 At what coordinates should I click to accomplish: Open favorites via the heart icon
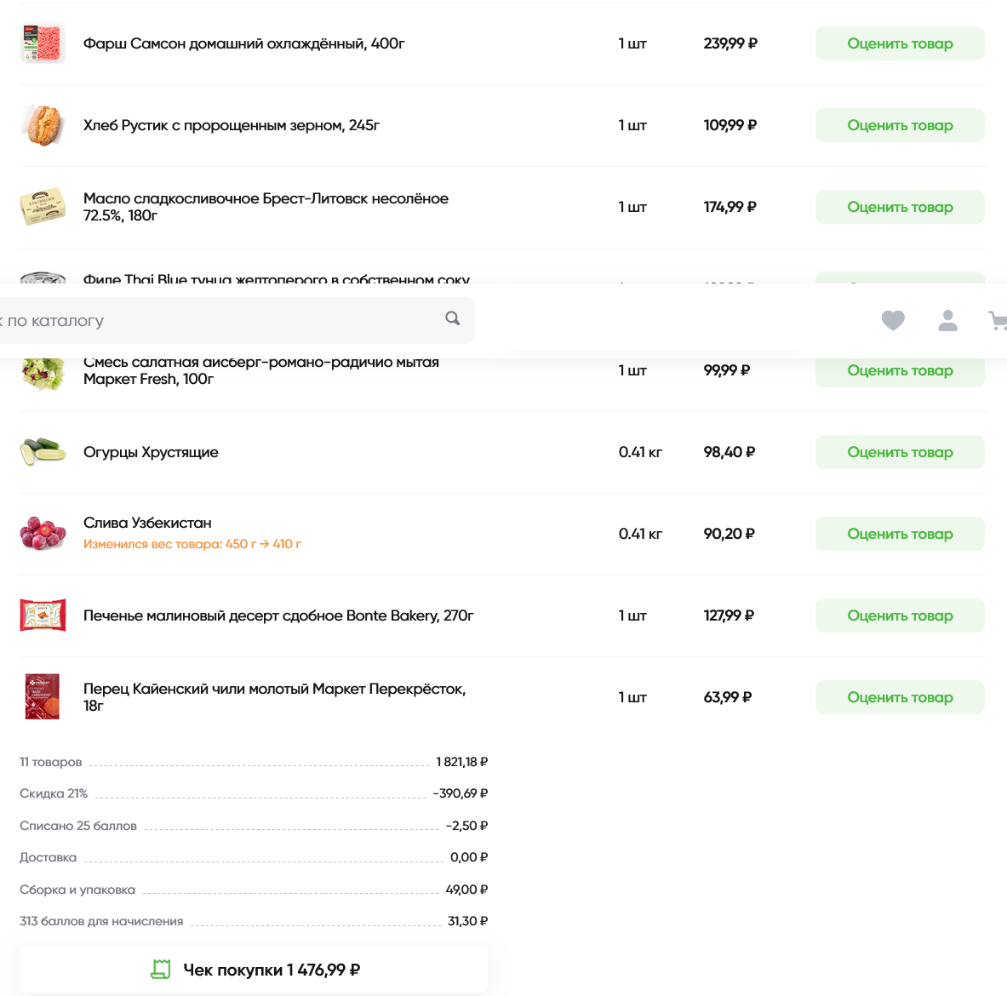click(x=893, y=320)
